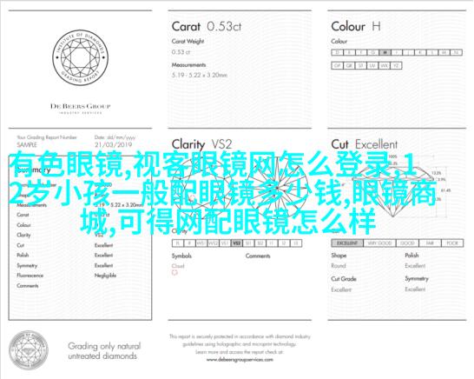Image resolution: width=474 pixels, height=379 pixels.
Task: Select the D box in the colour scale
Action: 338,52
